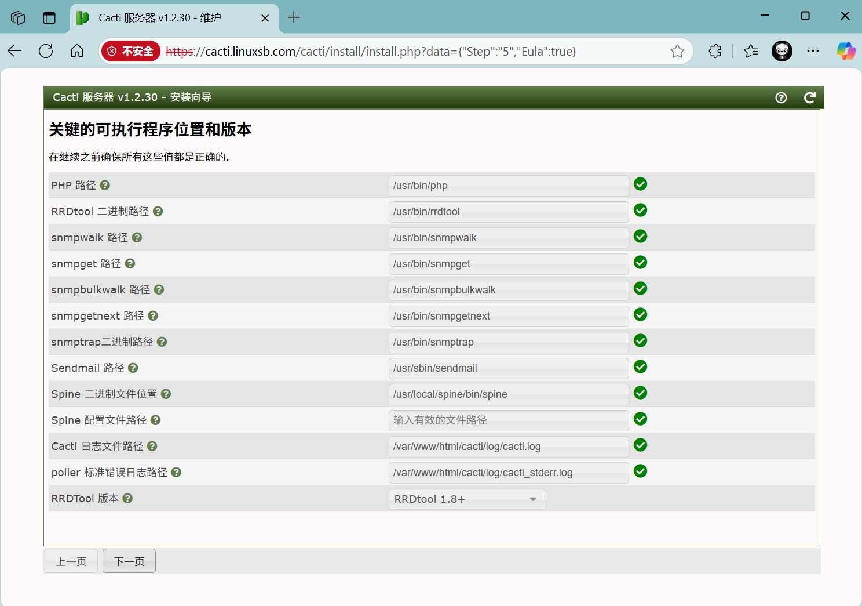Show help for snmptrap二进制路径
Image resolution: width=862 pixels, height=606 pixels.
[162, 342]
